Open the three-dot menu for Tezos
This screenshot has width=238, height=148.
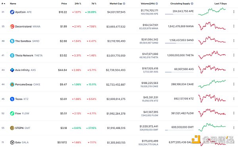pos(234,99)
